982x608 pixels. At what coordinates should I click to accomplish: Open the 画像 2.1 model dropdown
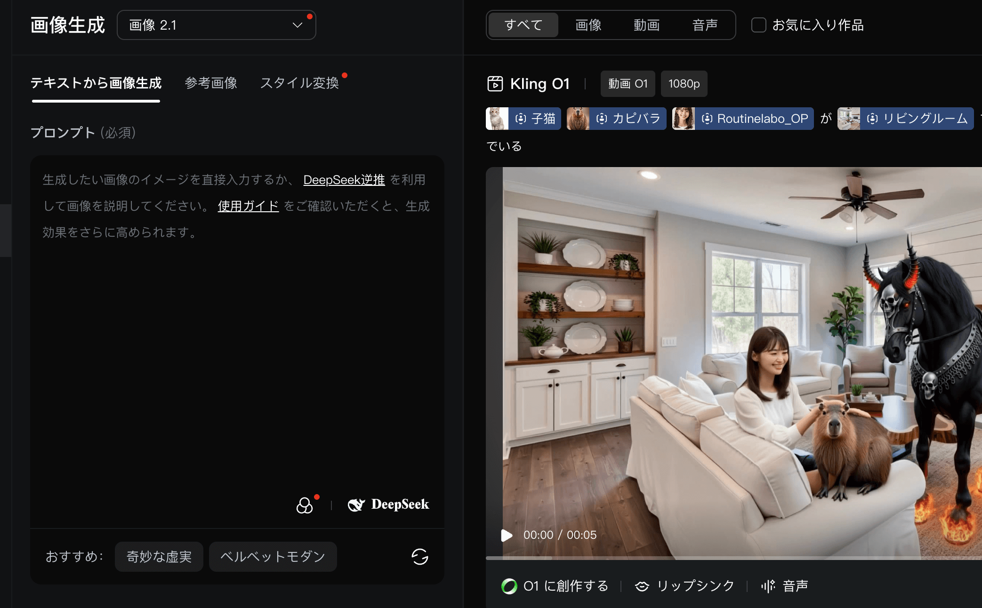pyautogui.click(x=216, y=25)
